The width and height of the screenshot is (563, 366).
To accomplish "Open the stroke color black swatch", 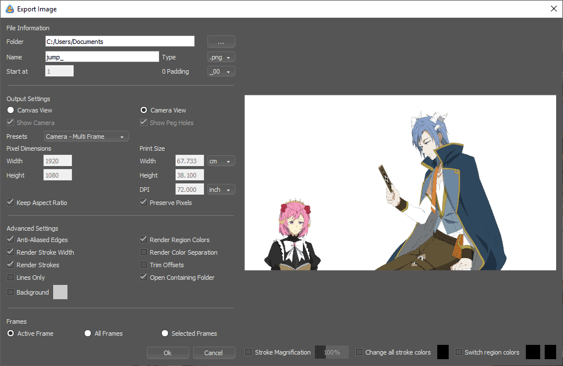I will (443, 352).
